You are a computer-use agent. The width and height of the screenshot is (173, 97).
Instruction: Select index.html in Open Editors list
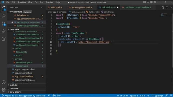26,15
